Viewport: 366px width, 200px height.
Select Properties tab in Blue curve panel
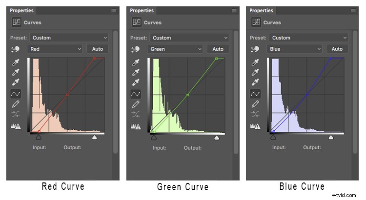[261, 10]
